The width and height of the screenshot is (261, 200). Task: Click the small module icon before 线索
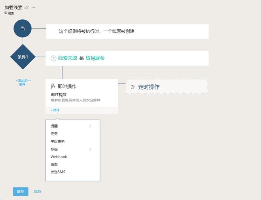(x=6, y=13)
